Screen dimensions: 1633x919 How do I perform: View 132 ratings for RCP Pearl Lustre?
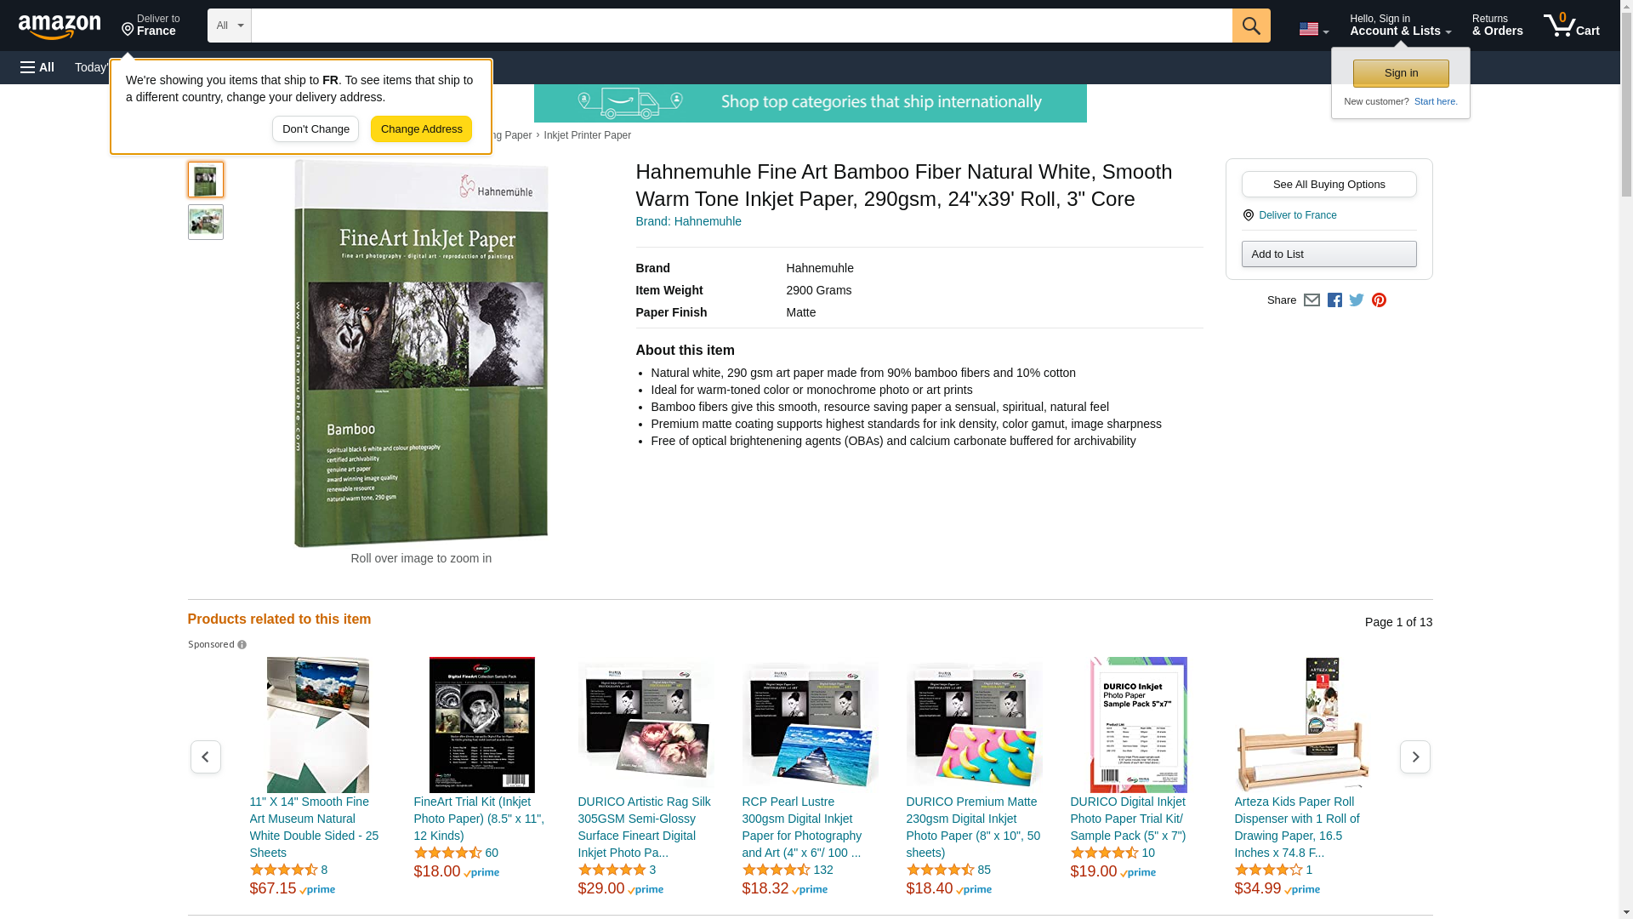point(822,870)
